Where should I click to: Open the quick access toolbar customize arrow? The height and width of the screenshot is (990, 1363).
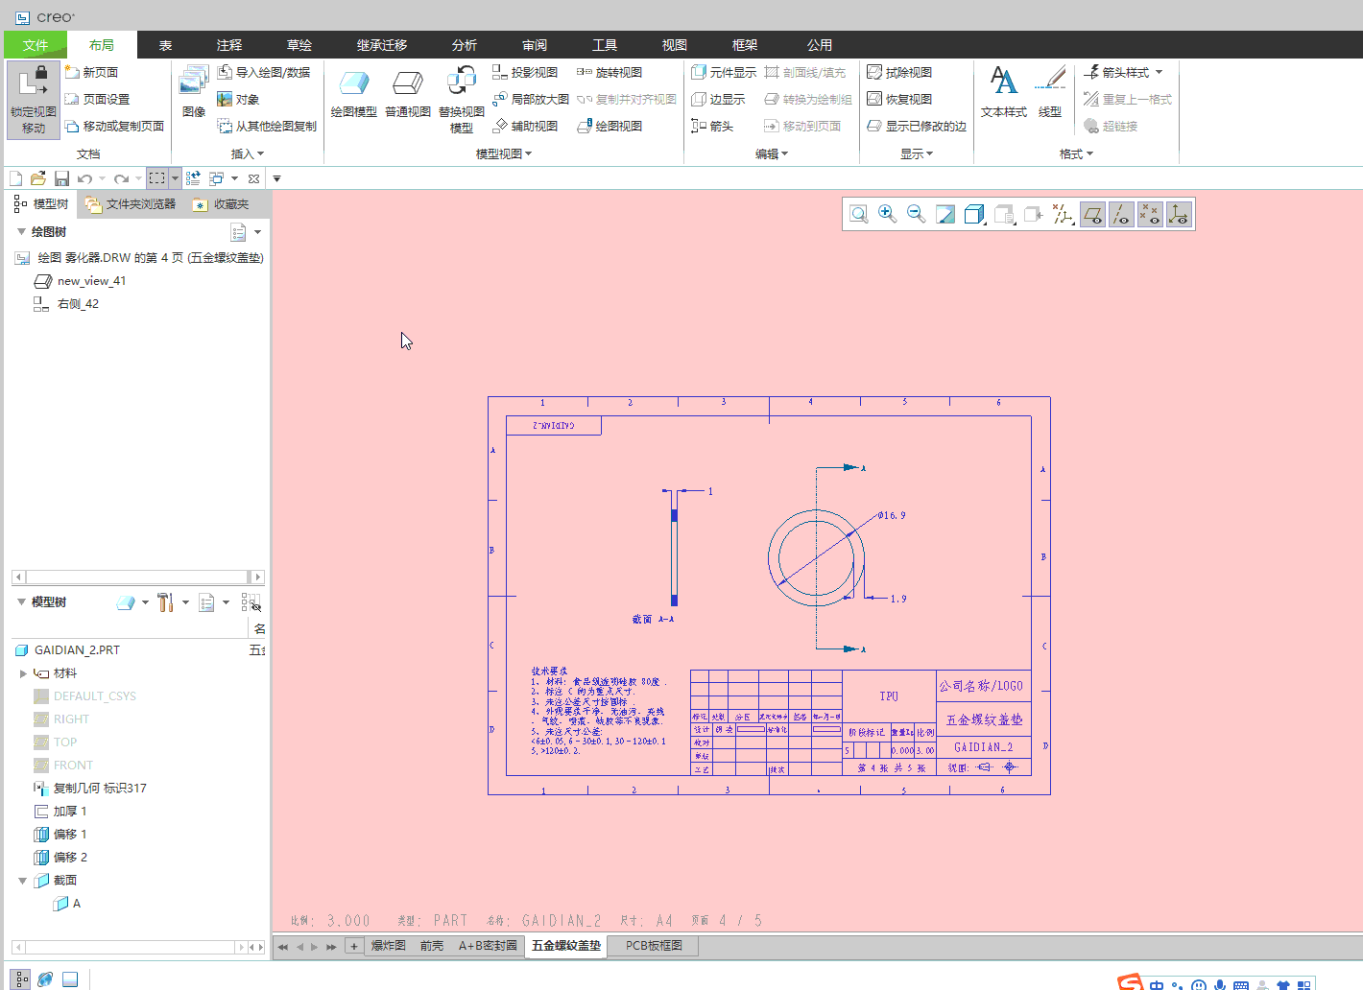click(276, 178)
